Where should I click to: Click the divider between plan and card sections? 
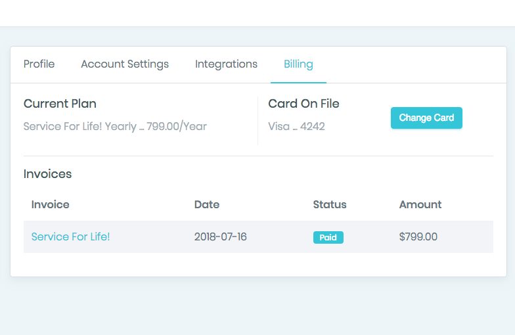pyautogui.click(x=257, y=120)
